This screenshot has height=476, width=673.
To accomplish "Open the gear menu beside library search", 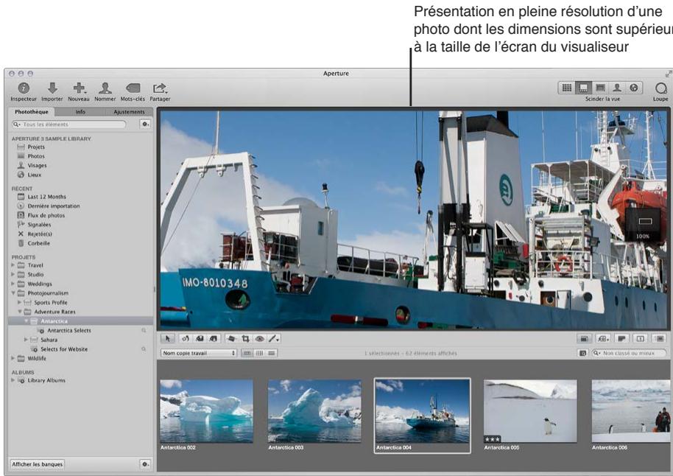I will pos(145,124).
